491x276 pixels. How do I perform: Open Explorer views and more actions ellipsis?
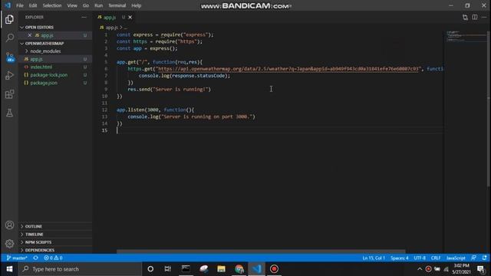tap(84, 17)
